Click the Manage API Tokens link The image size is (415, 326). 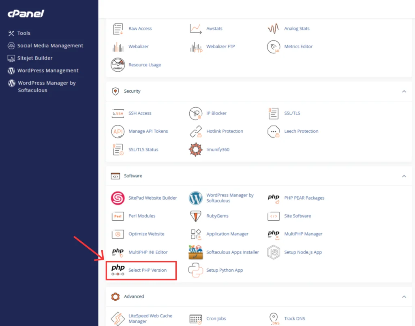(x=148, y=131)
